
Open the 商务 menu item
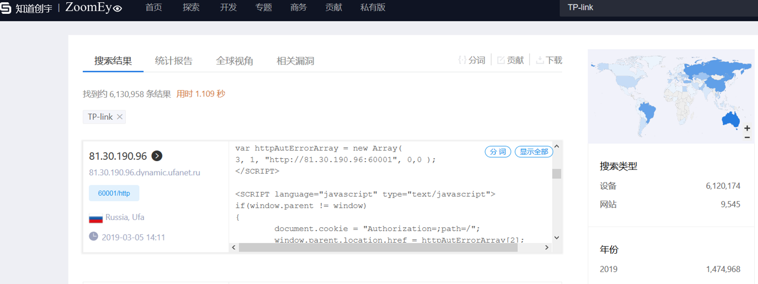click(x=298, y=8)
